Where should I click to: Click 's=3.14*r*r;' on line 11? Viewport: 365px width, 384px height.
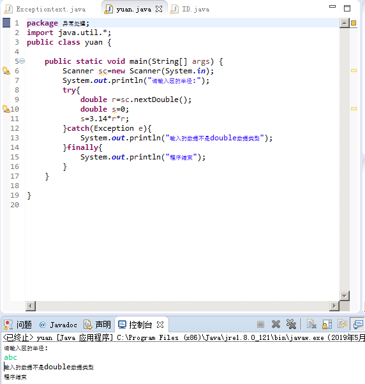click(105, 119)
